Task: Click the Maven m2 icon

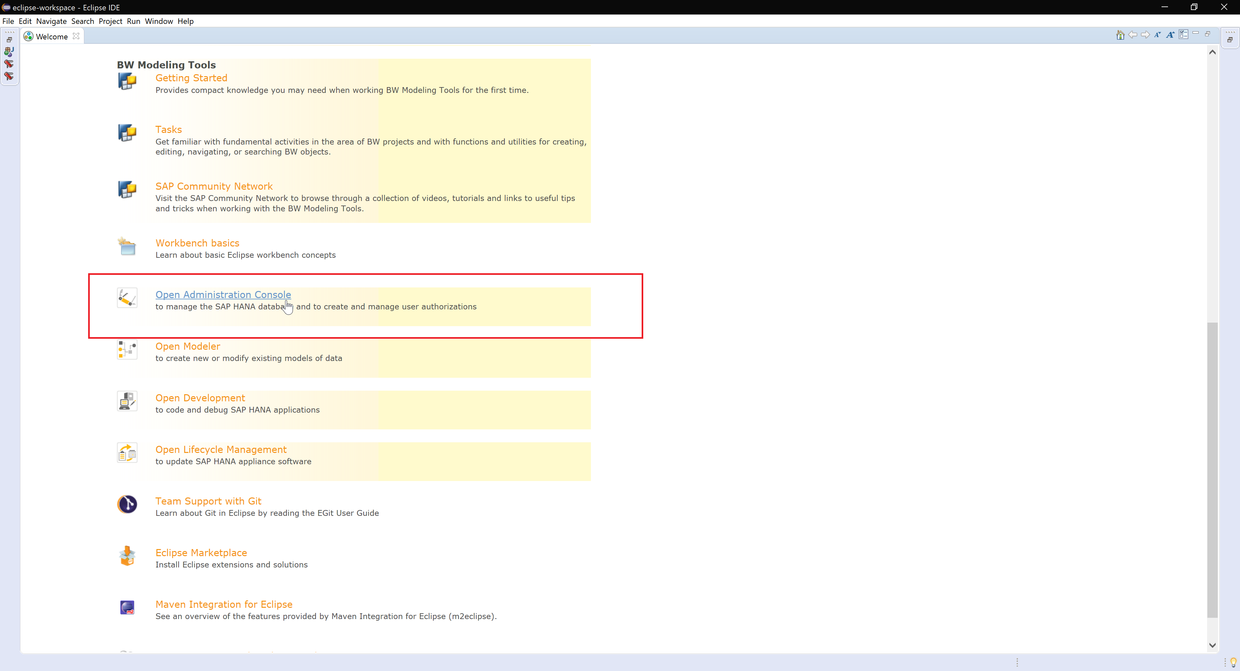Action: point(127,607)
